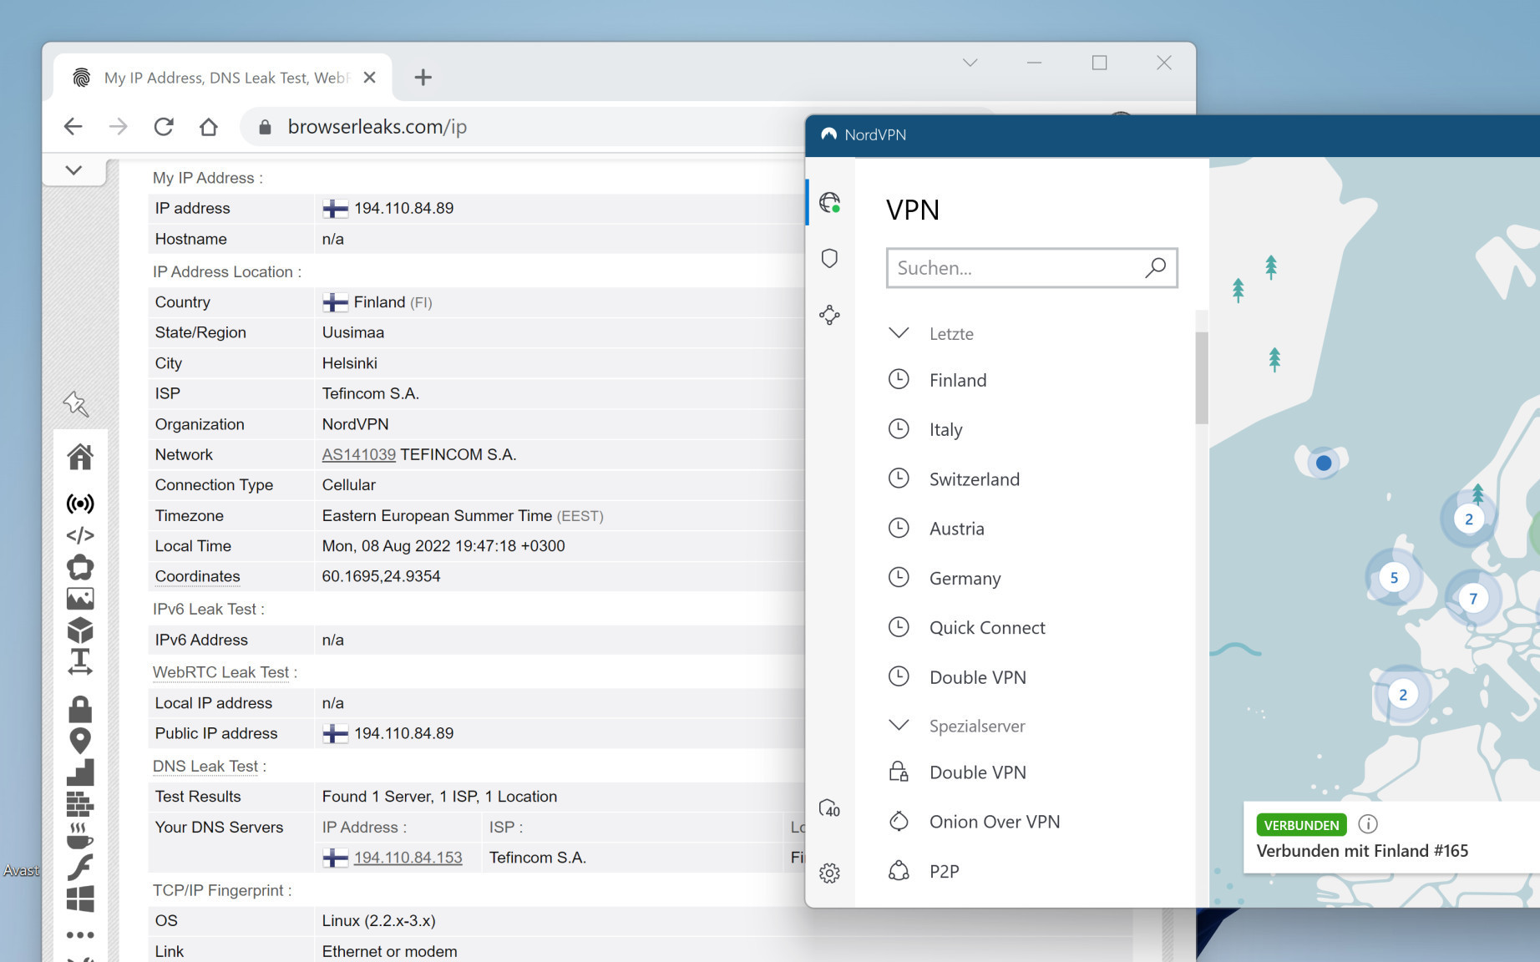Open the Java applet coffee cup icon
This screenshot has width=1540, height=962.
click(80, 835)
